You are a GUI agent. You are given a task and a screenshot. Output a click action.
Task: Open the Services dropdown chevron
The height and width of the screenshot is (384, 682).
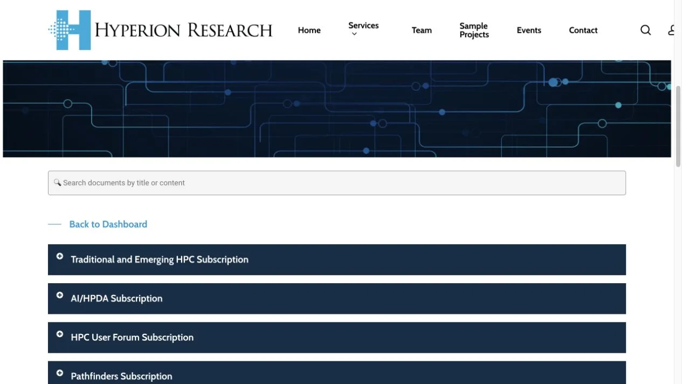[354, 35]
